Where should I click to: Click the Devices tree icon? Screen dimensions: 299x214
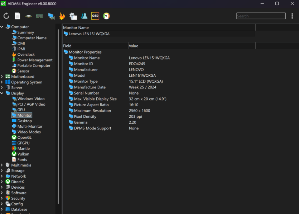coord(8,187)
